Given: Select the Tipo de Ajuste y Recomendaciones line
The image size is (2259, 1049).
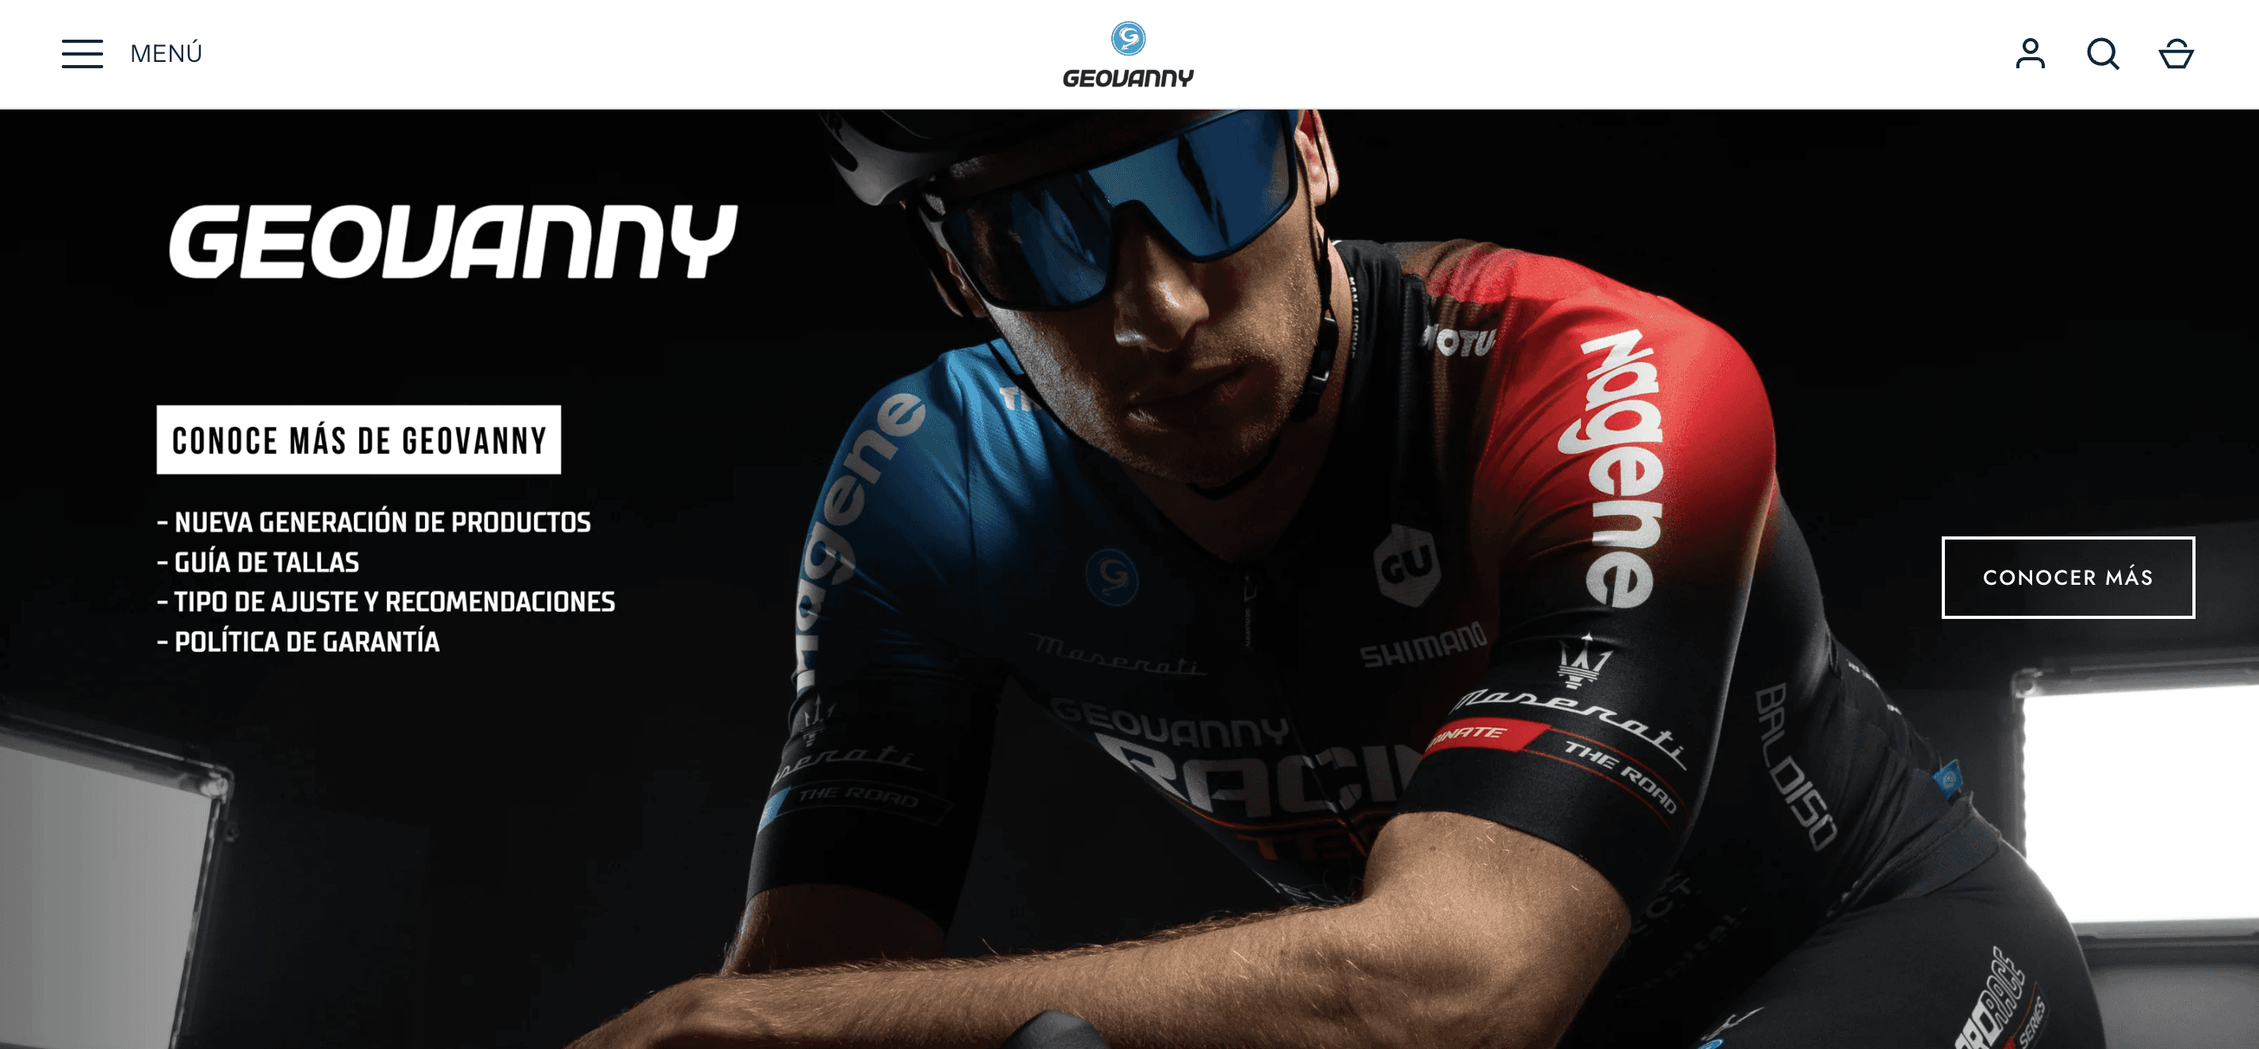Looking at the screenshot, I should coord(387,601).
